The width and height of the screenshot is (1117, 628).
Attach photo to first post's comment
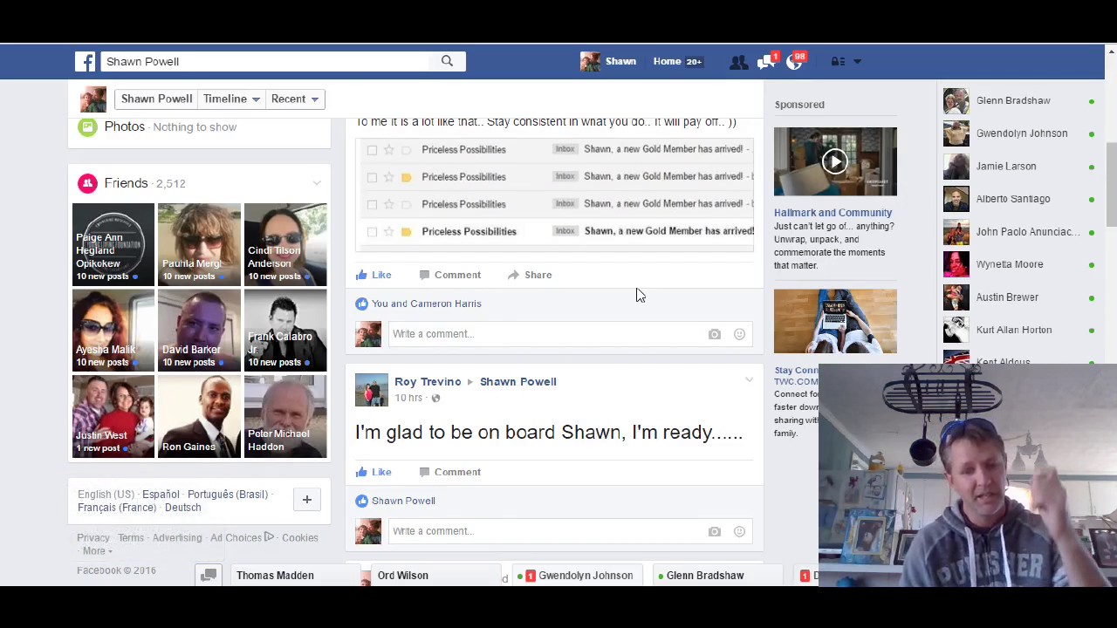tap(714, 334)
